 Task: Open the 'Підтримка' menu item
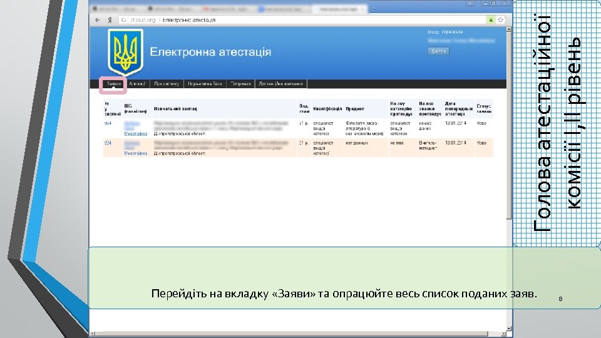tap(240, 83)
